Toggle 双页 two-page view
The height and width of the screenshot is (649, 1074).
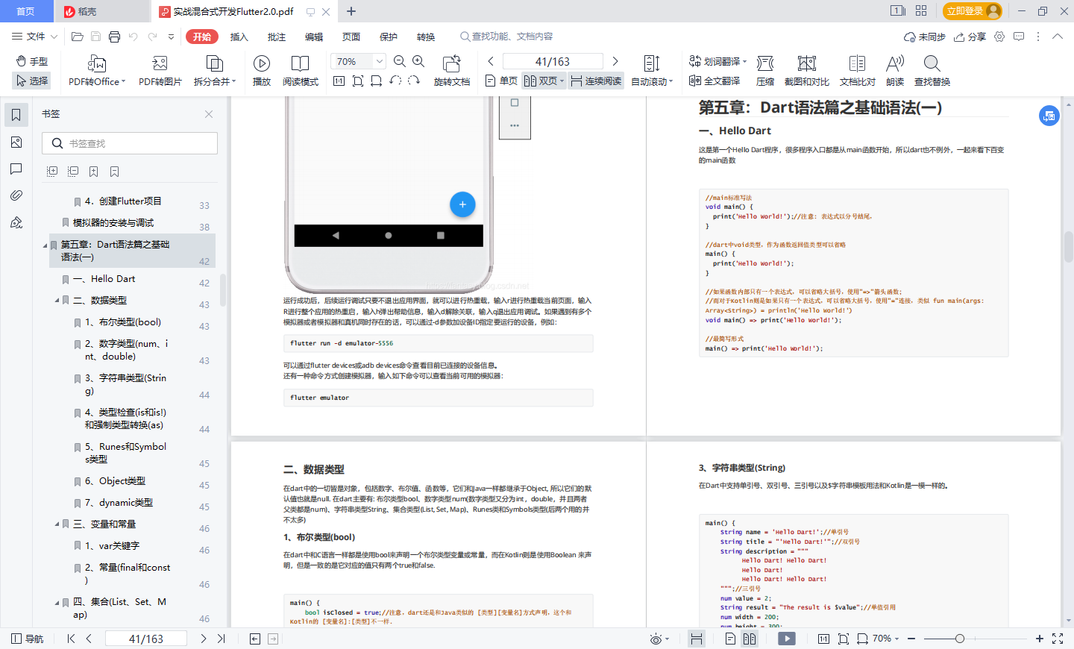(544, 81)
